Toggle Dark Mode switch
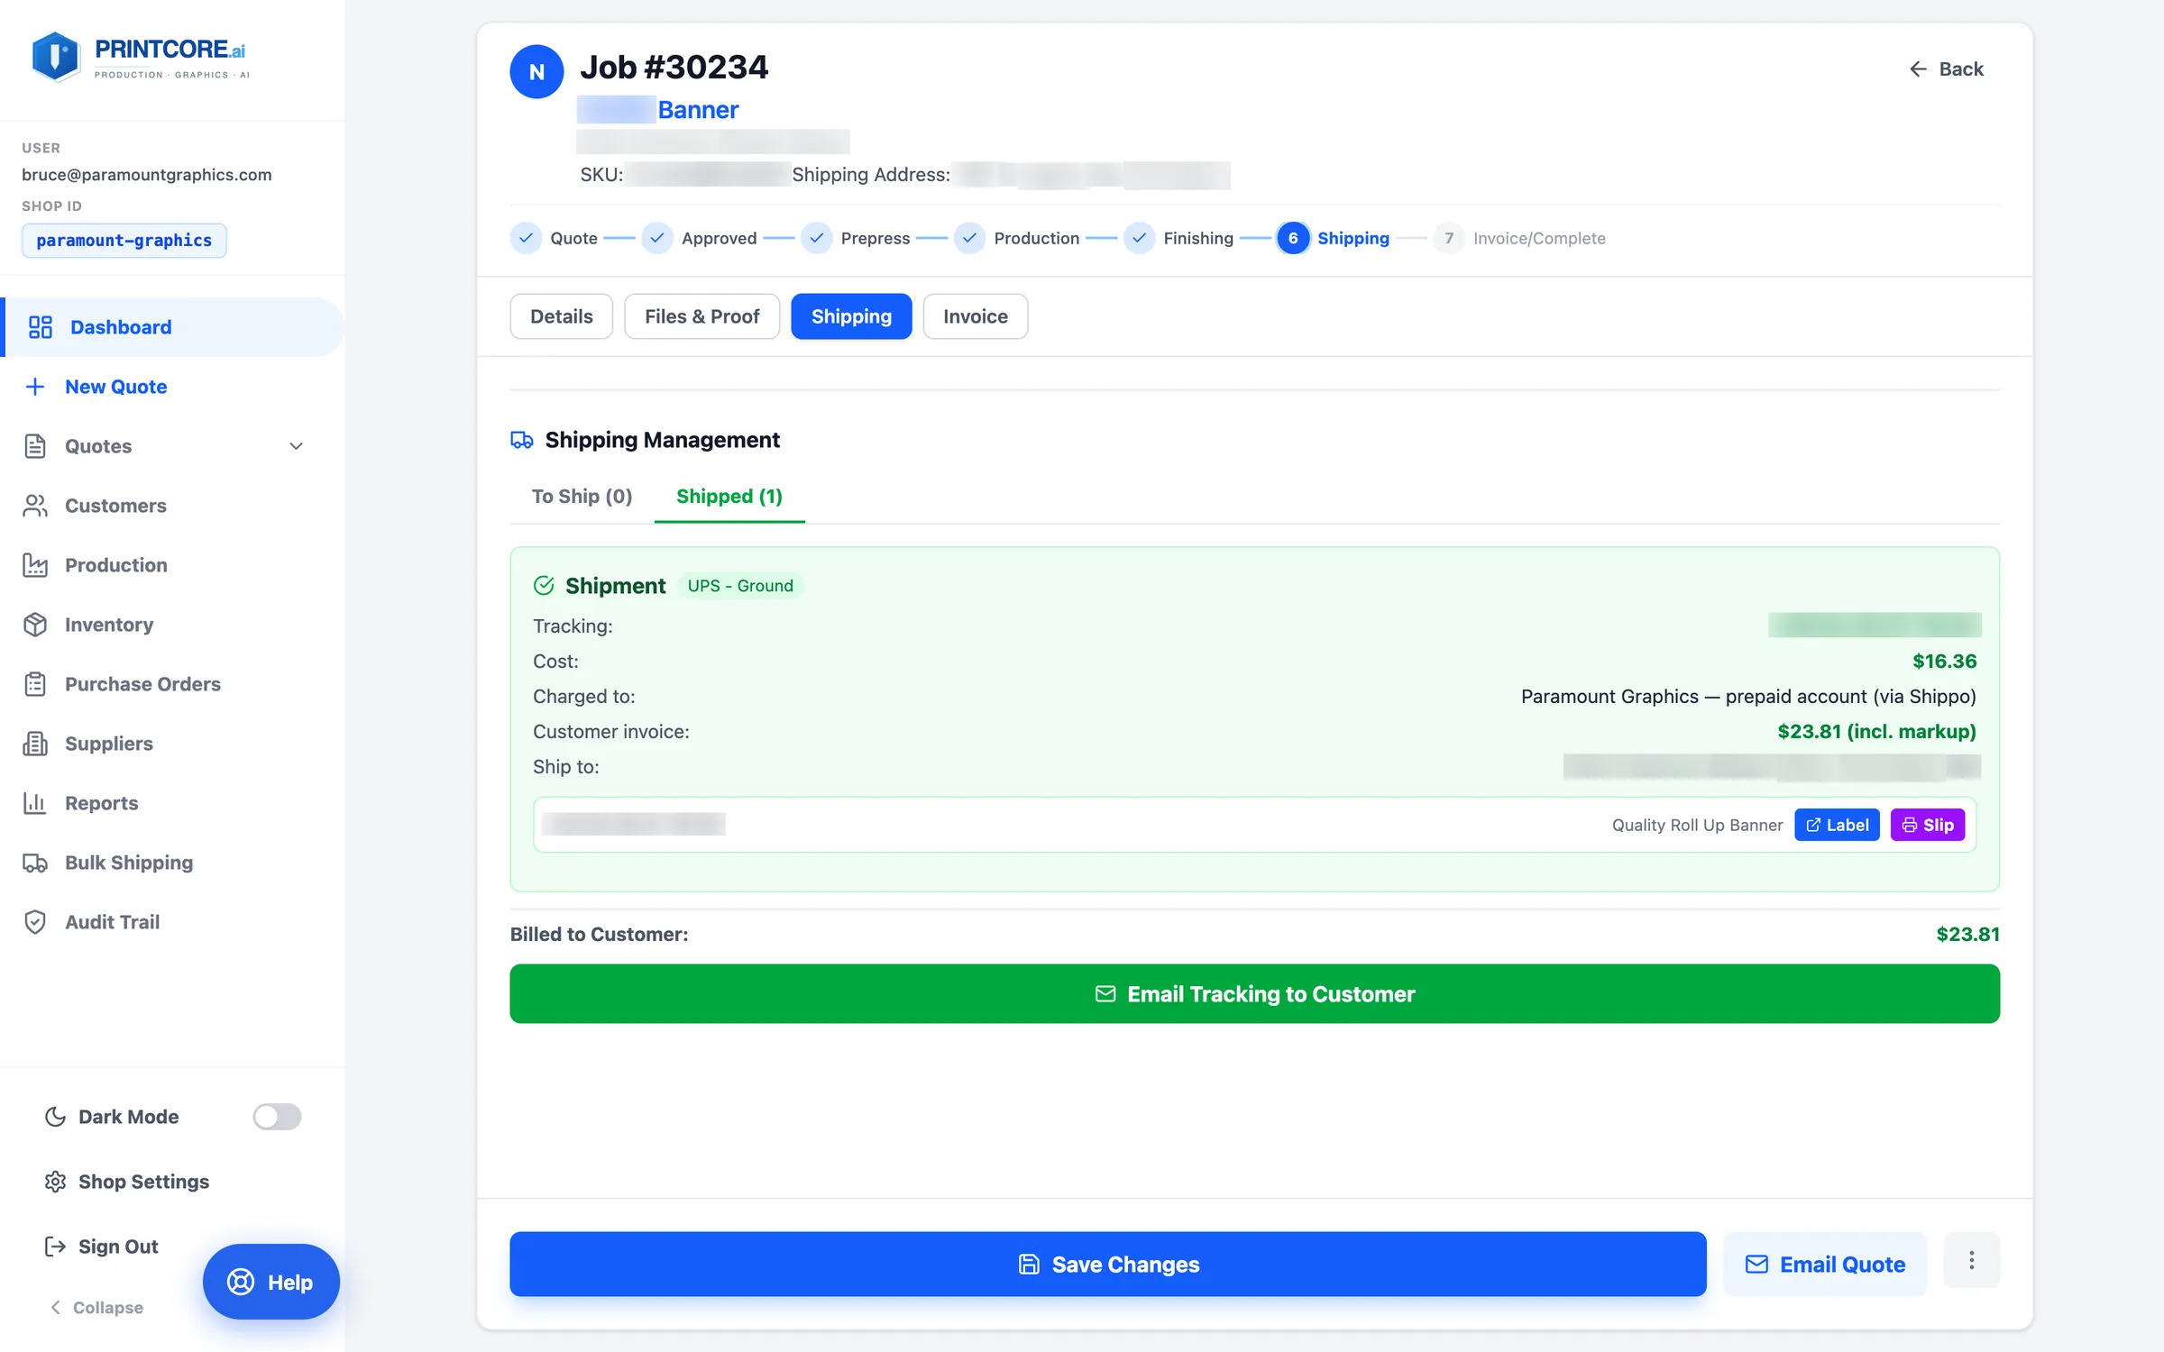 (277, 1117)
